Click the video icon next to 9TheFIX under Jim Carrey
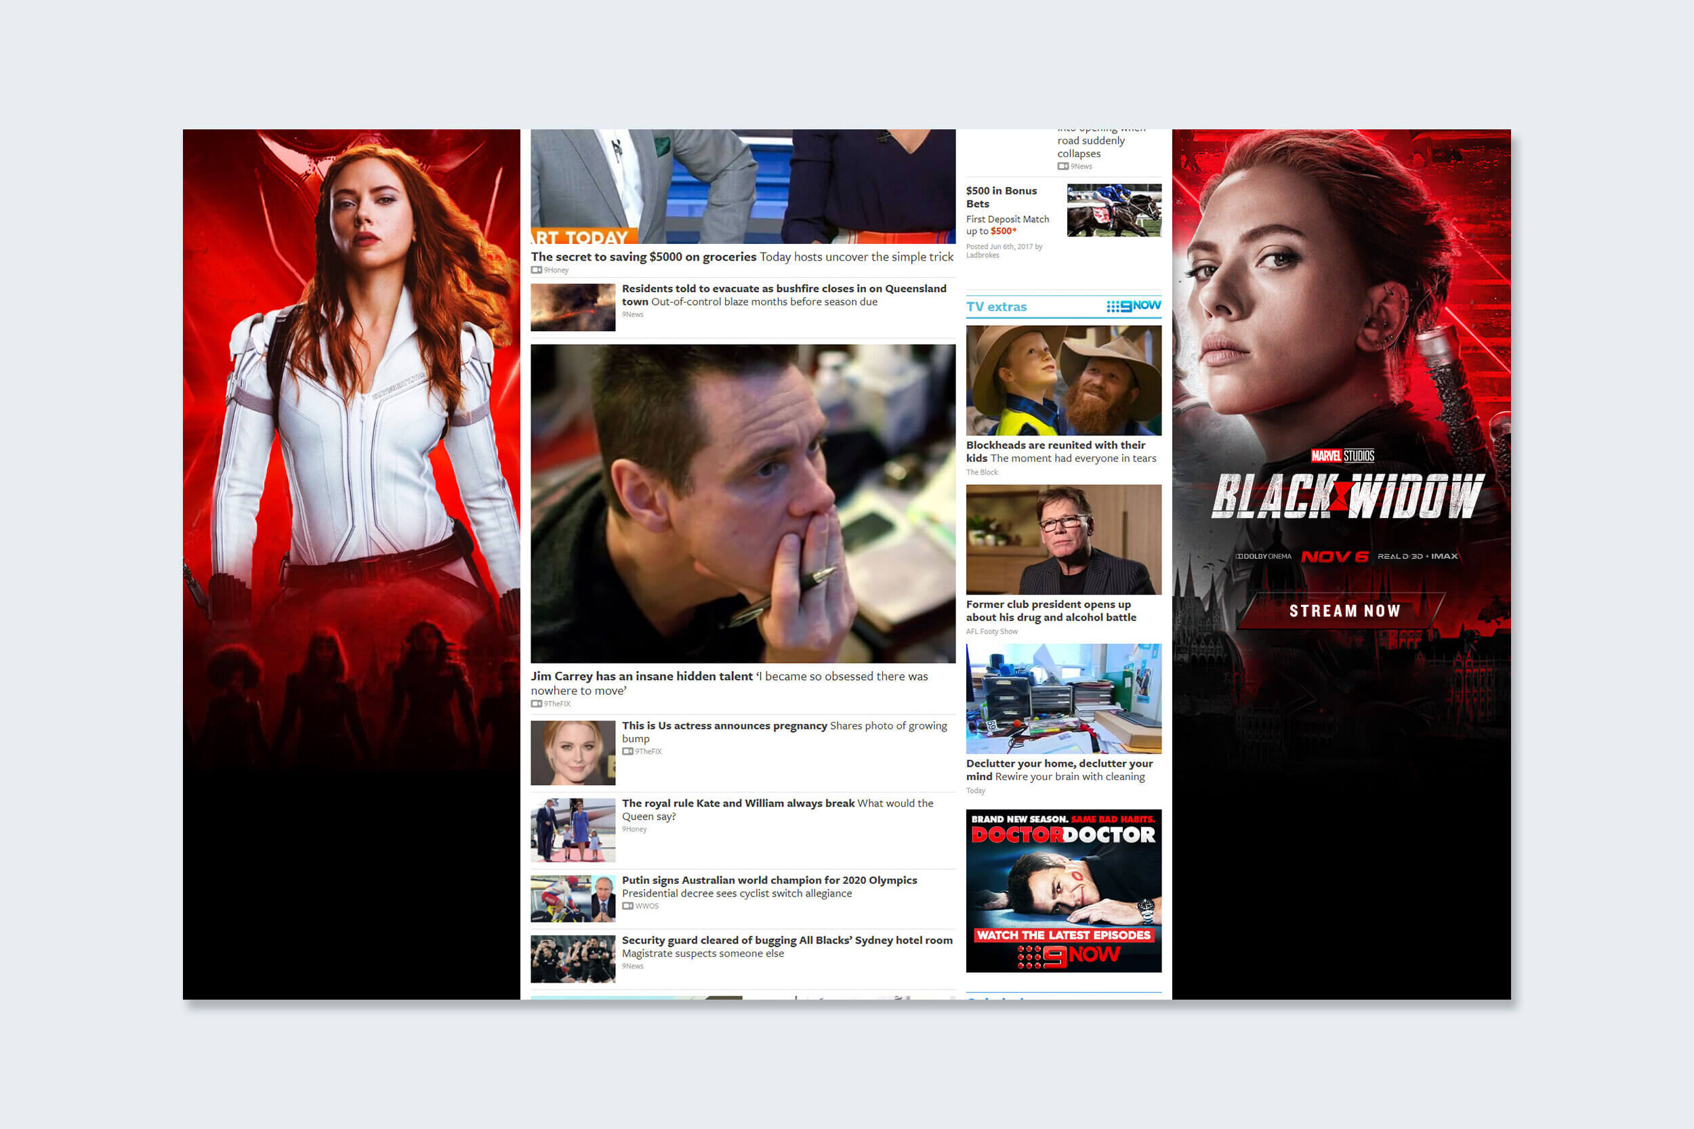This screenshot has width=1694, height=1129. click(x=536, y=704)
